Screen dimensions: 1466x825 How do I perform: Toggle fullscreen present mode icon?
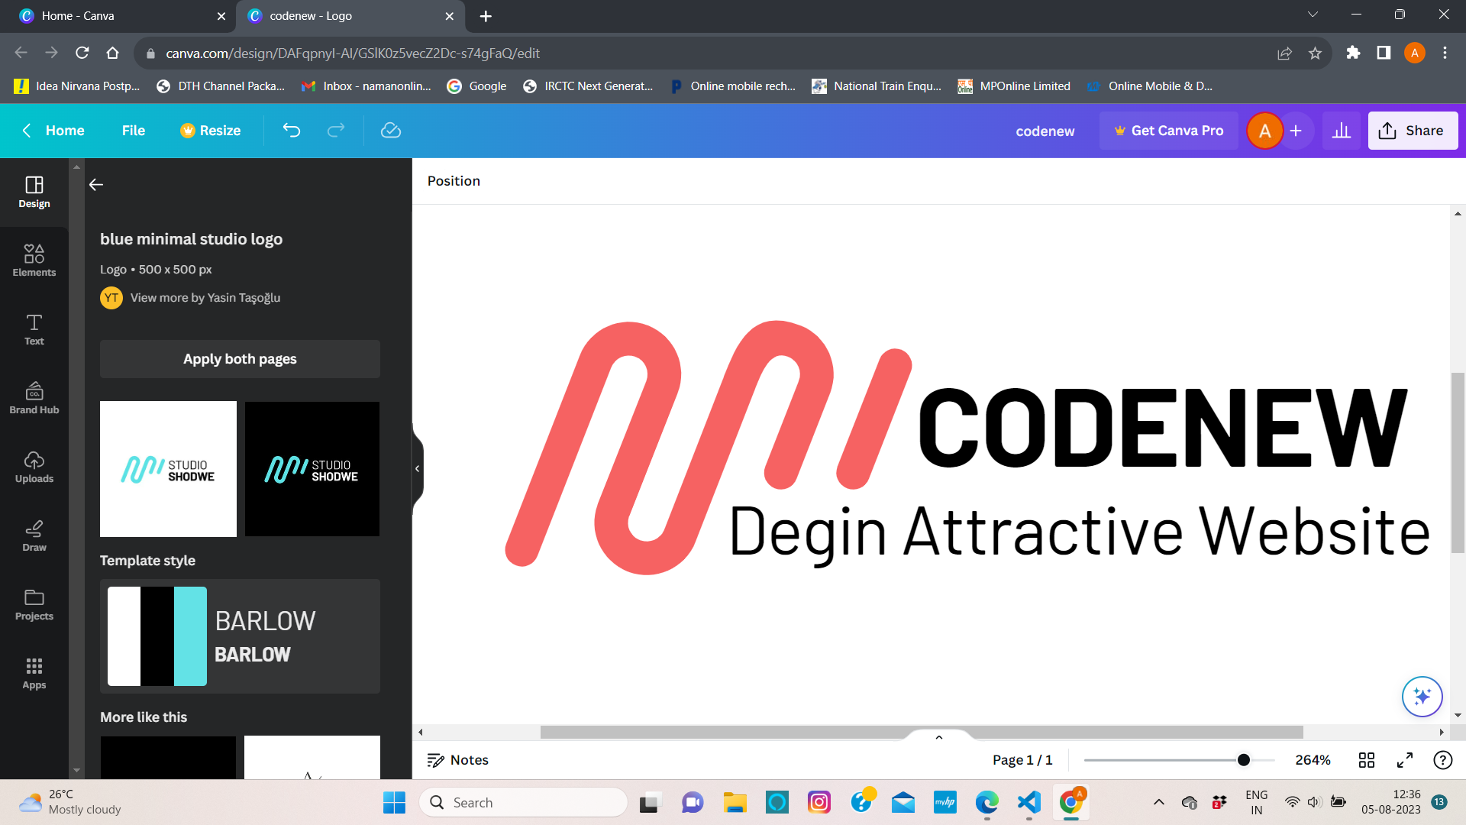click(x=1405, y=760)
